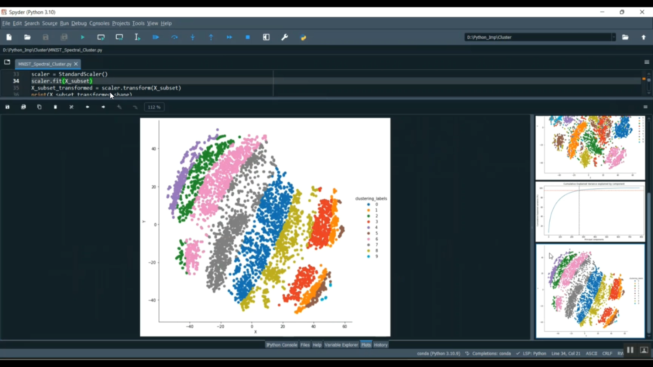The image size is (653, 367).
Task: Run the file with the green play icon
Action: tap(83, 37)
